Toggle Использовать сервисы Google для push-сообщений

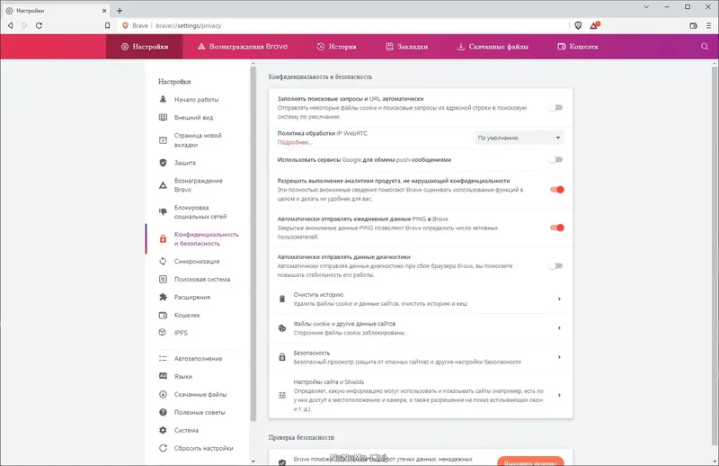tap(556, 160)
